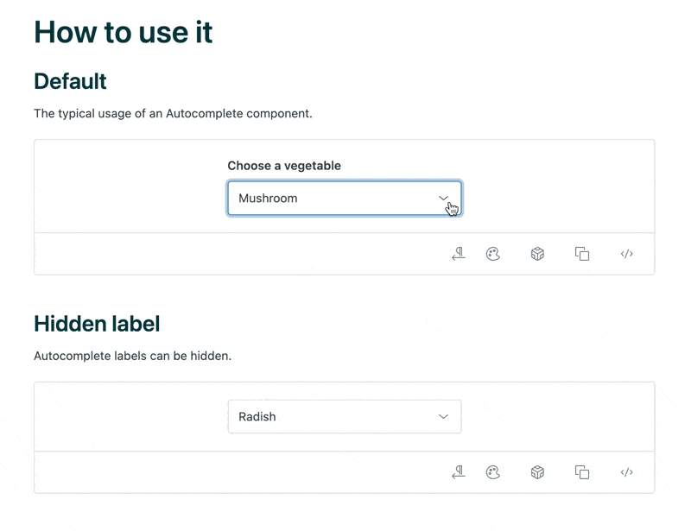Expand the Radish autocomplete chevron

tap(443, 416)
